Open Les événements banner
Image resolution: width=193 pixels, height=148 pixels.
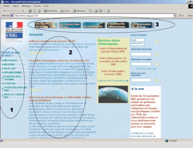click(x=94, y=25)
